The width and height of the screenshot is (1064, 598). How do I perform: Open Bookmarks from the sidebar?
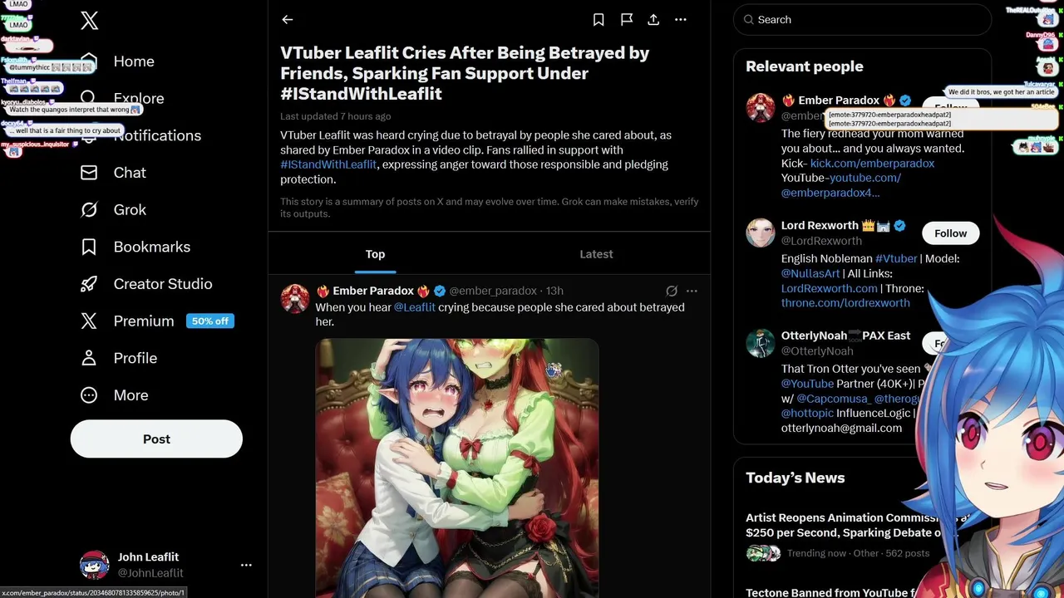click(x=151, y=247)
